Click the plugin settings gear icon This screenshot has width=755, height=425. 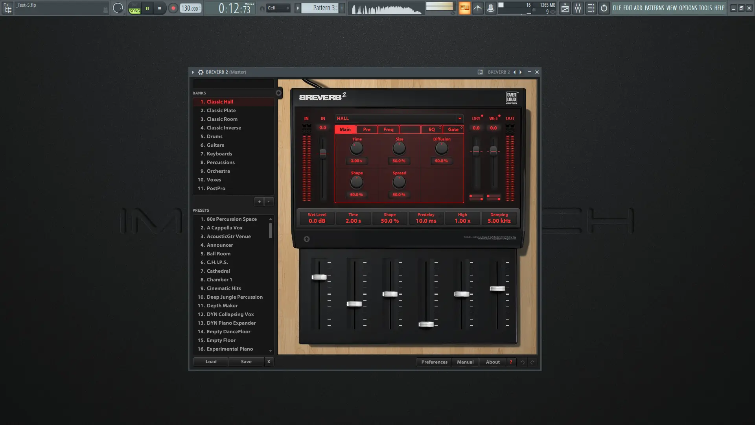[201, 72]
